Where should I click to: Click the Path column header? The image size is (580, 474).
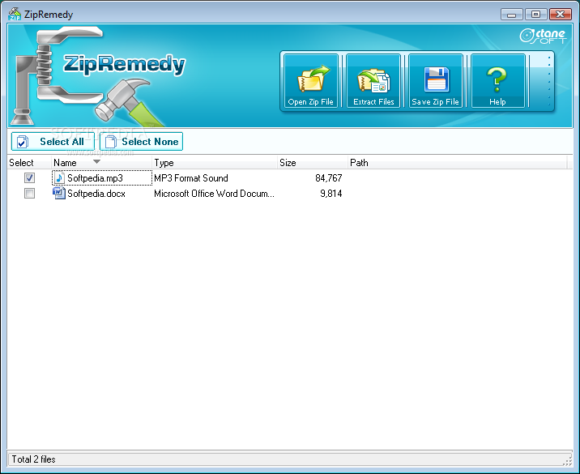click(x=457, y=162)
